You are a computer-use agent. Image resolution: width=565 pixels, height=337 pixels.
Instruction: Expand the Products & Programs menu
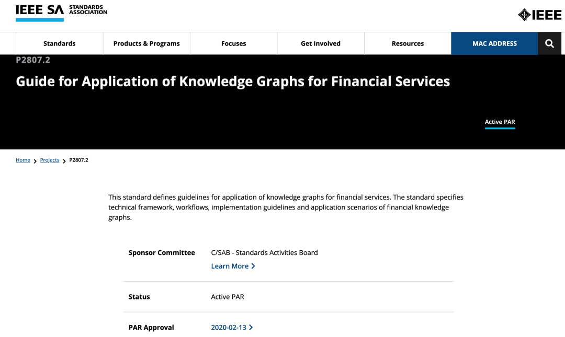pos(146,43)
